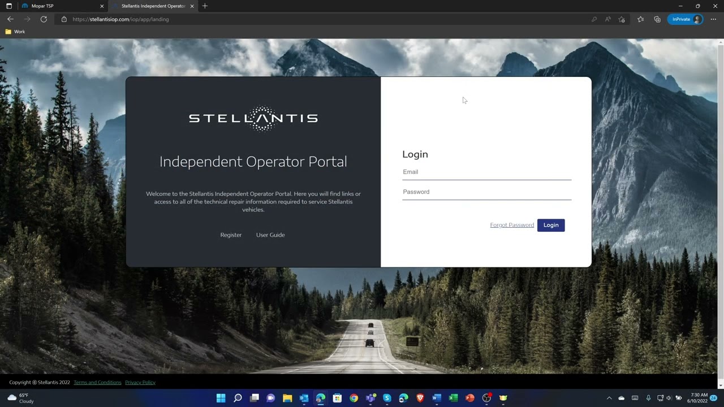724x407 pixels.
Task: Open the Favorites list
Action: (641, 19)
